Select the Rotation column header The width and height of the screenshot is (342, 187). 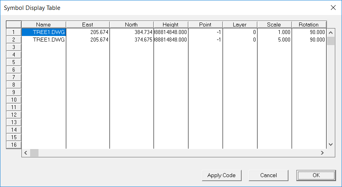(309, 25)
